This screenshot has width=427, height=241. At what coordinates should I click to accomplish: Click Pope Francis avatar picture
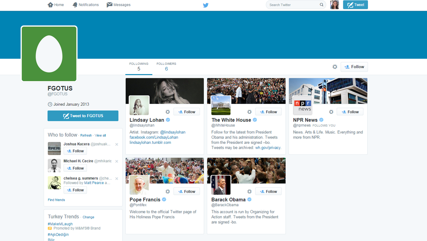pos(139,185)
